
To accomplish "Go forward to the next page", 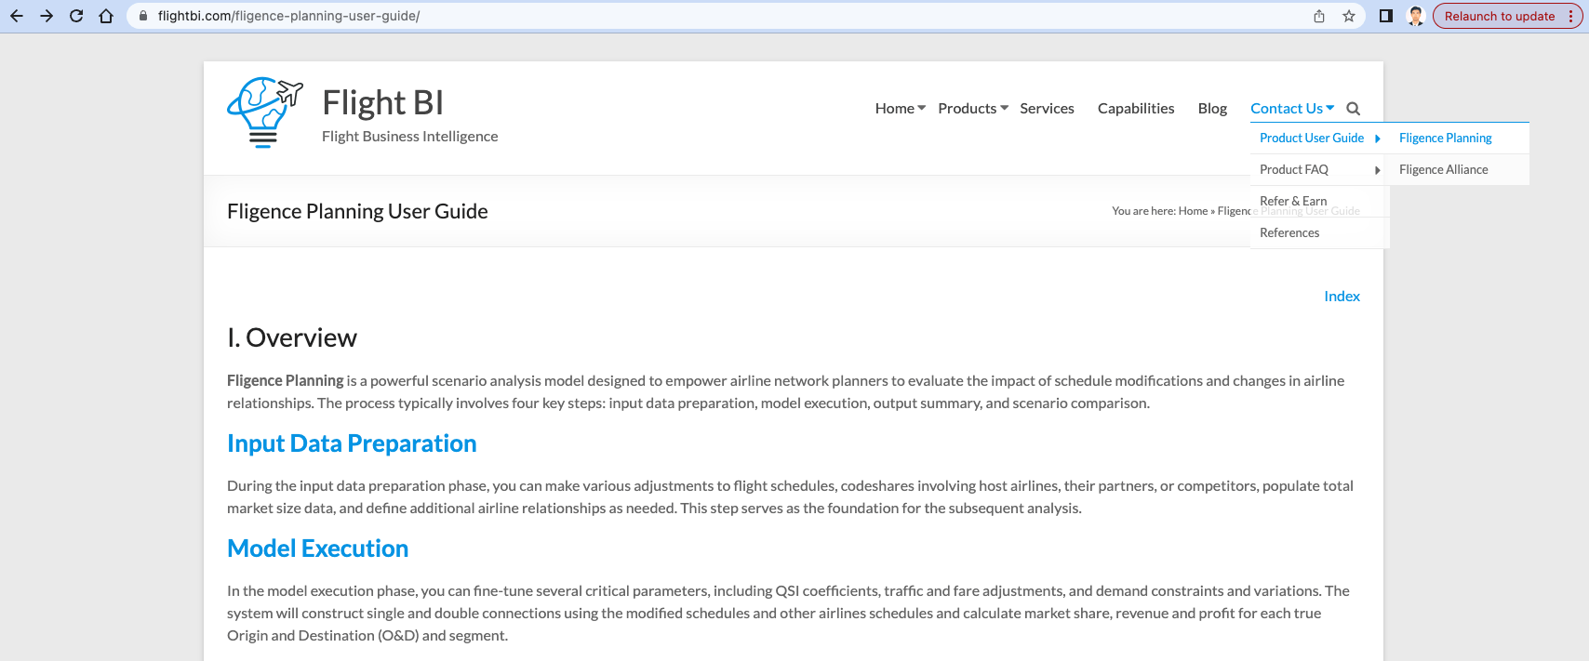I will (47, 16).
